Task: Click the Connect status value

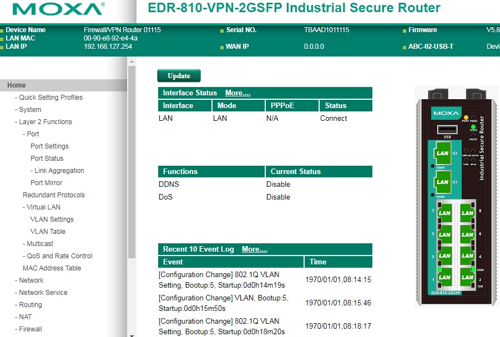Action: coord(334,118)
